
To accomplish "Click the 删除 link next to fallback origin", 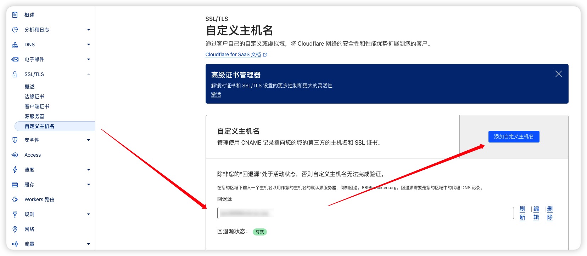I will pyautogui.click(x=550, y=213).
